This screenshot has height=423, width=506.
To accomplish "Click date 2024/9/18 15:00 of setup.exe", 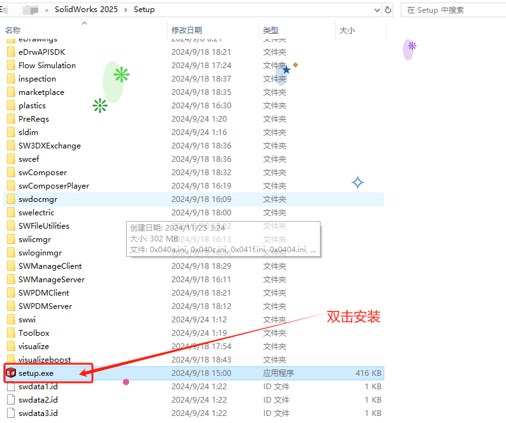I will tap(201, 373).
